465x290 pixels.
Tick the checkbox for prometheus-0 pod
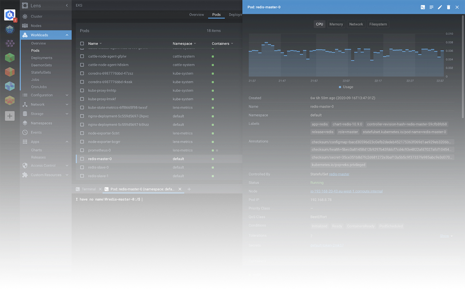82,150
